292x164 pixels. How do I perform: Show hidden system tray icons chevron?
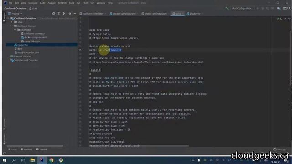click(x=193, y=160)
